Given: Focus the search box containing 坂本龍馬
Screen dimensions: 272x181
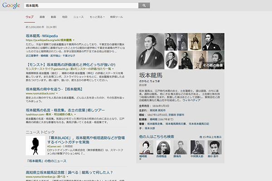Looking at the screenshot, I should (x=81, y=5).
